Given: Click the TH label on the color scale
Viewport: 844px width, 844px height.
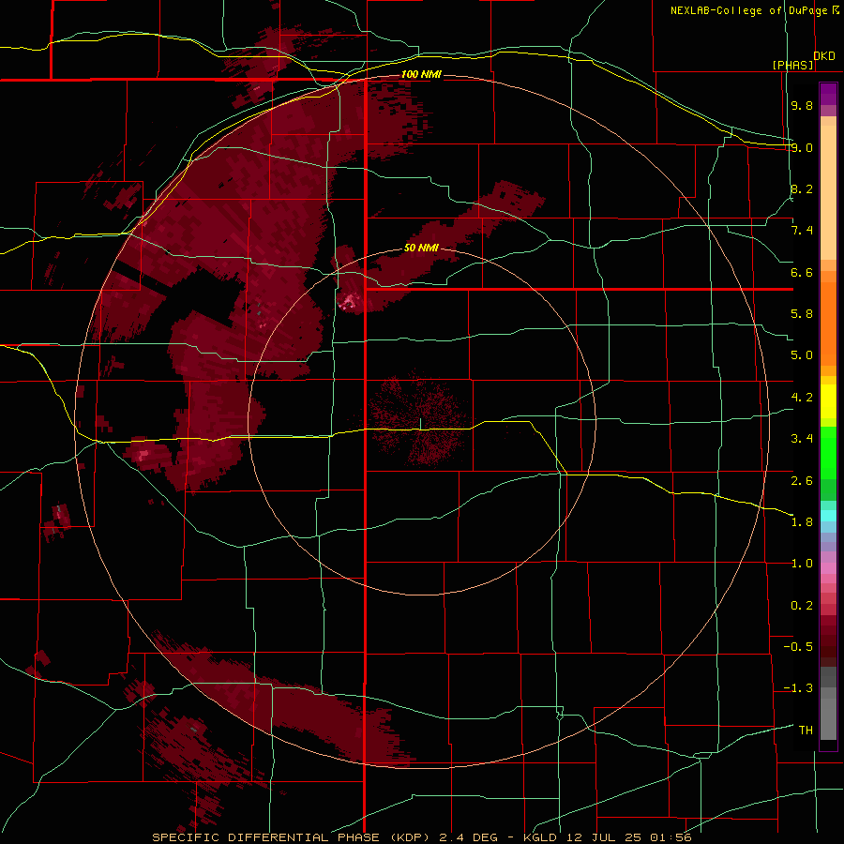Looking at the screenshot, I should tap(806, 731).
